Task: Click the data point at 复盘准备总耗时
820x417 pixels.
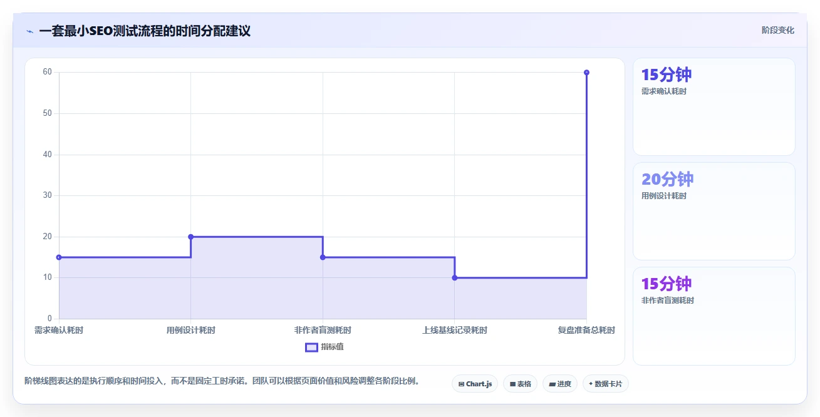Action: (586, 73)
